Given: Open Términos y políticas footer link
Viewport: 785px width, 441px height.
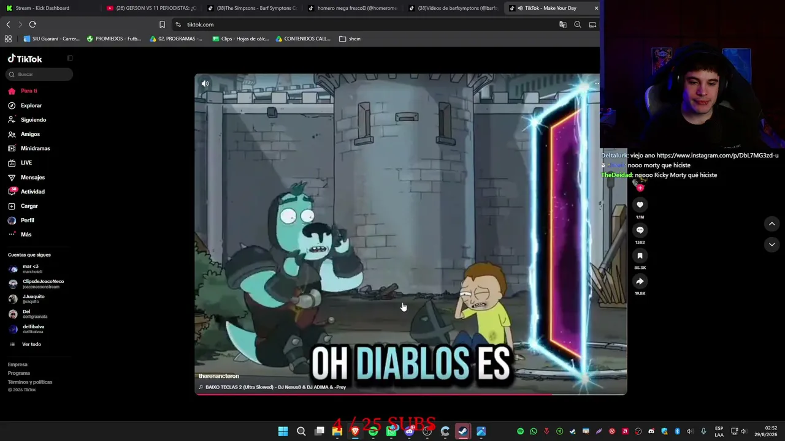Looking at the screenshot, I should [30, 382].
